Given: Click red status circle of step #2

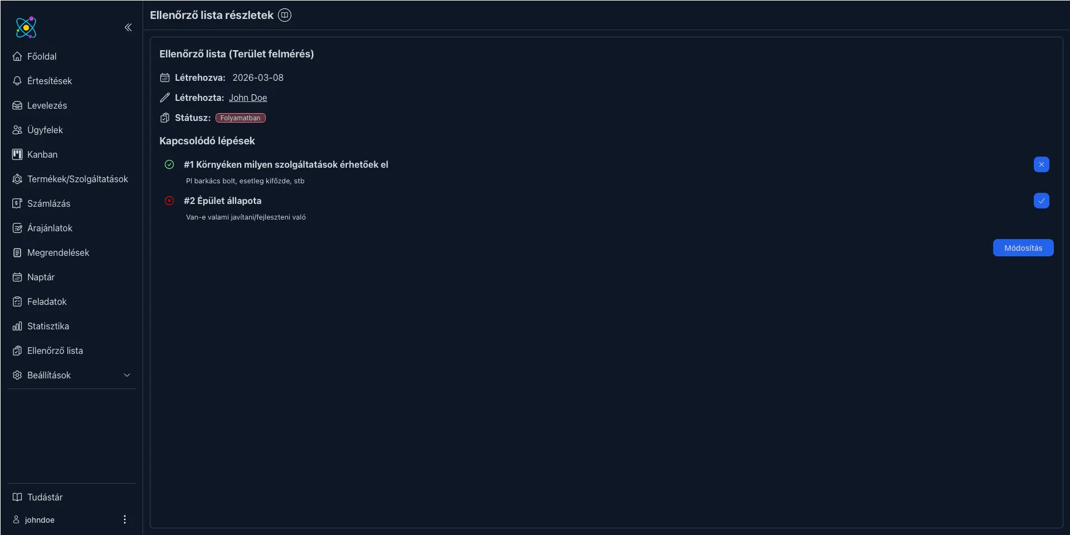Looking at the screenshot, I should click(169, 201).
